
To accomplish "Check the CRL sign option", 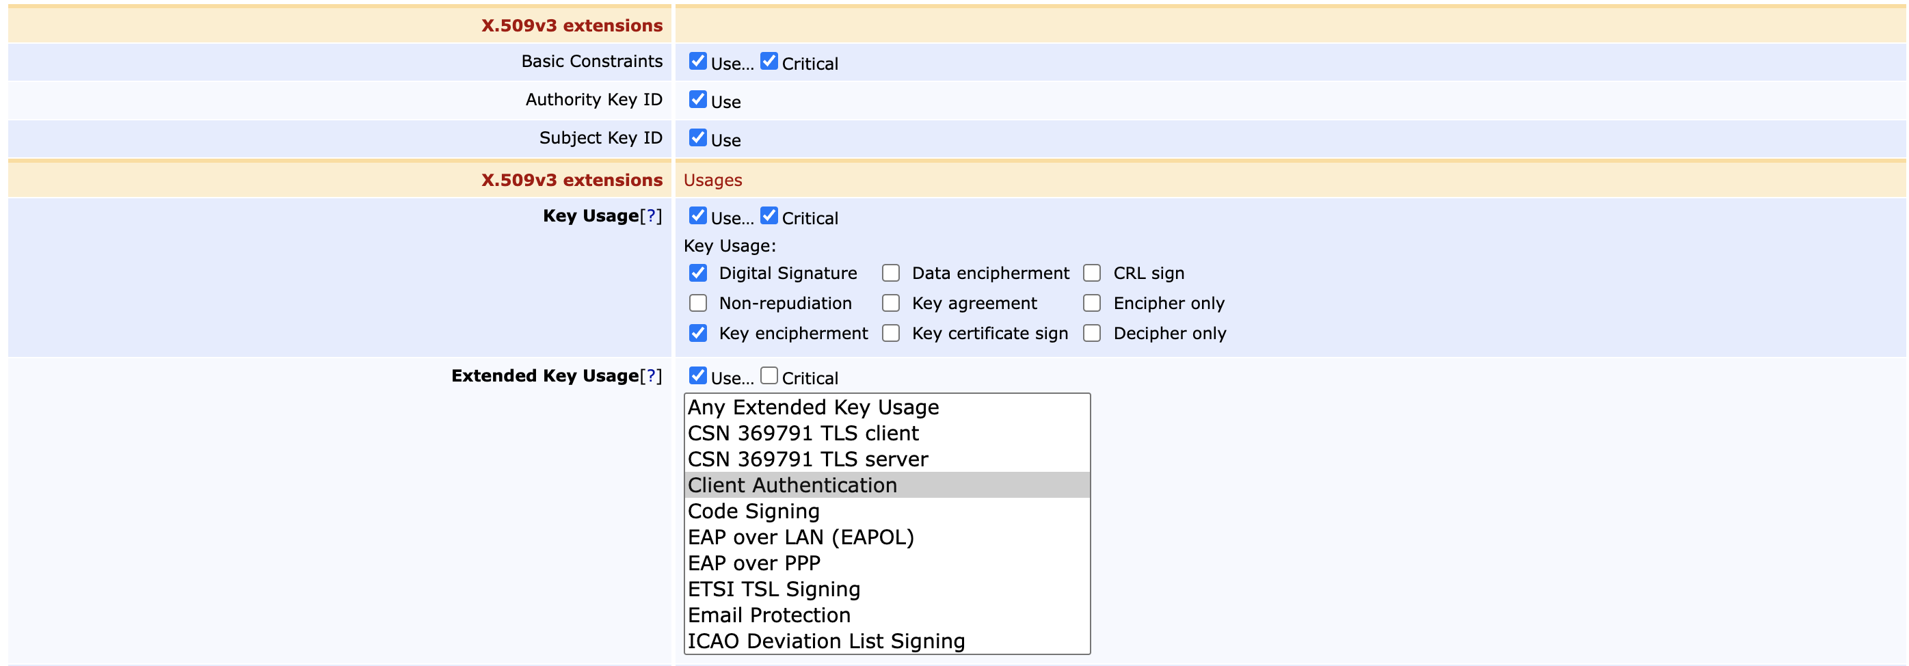I will 1092,274.
